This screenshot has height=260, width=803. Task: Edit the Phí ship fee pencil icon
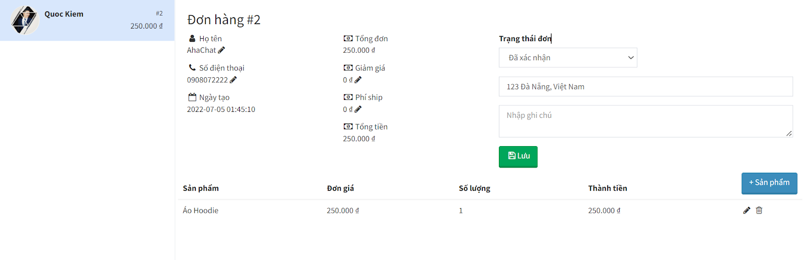(358, 109)
